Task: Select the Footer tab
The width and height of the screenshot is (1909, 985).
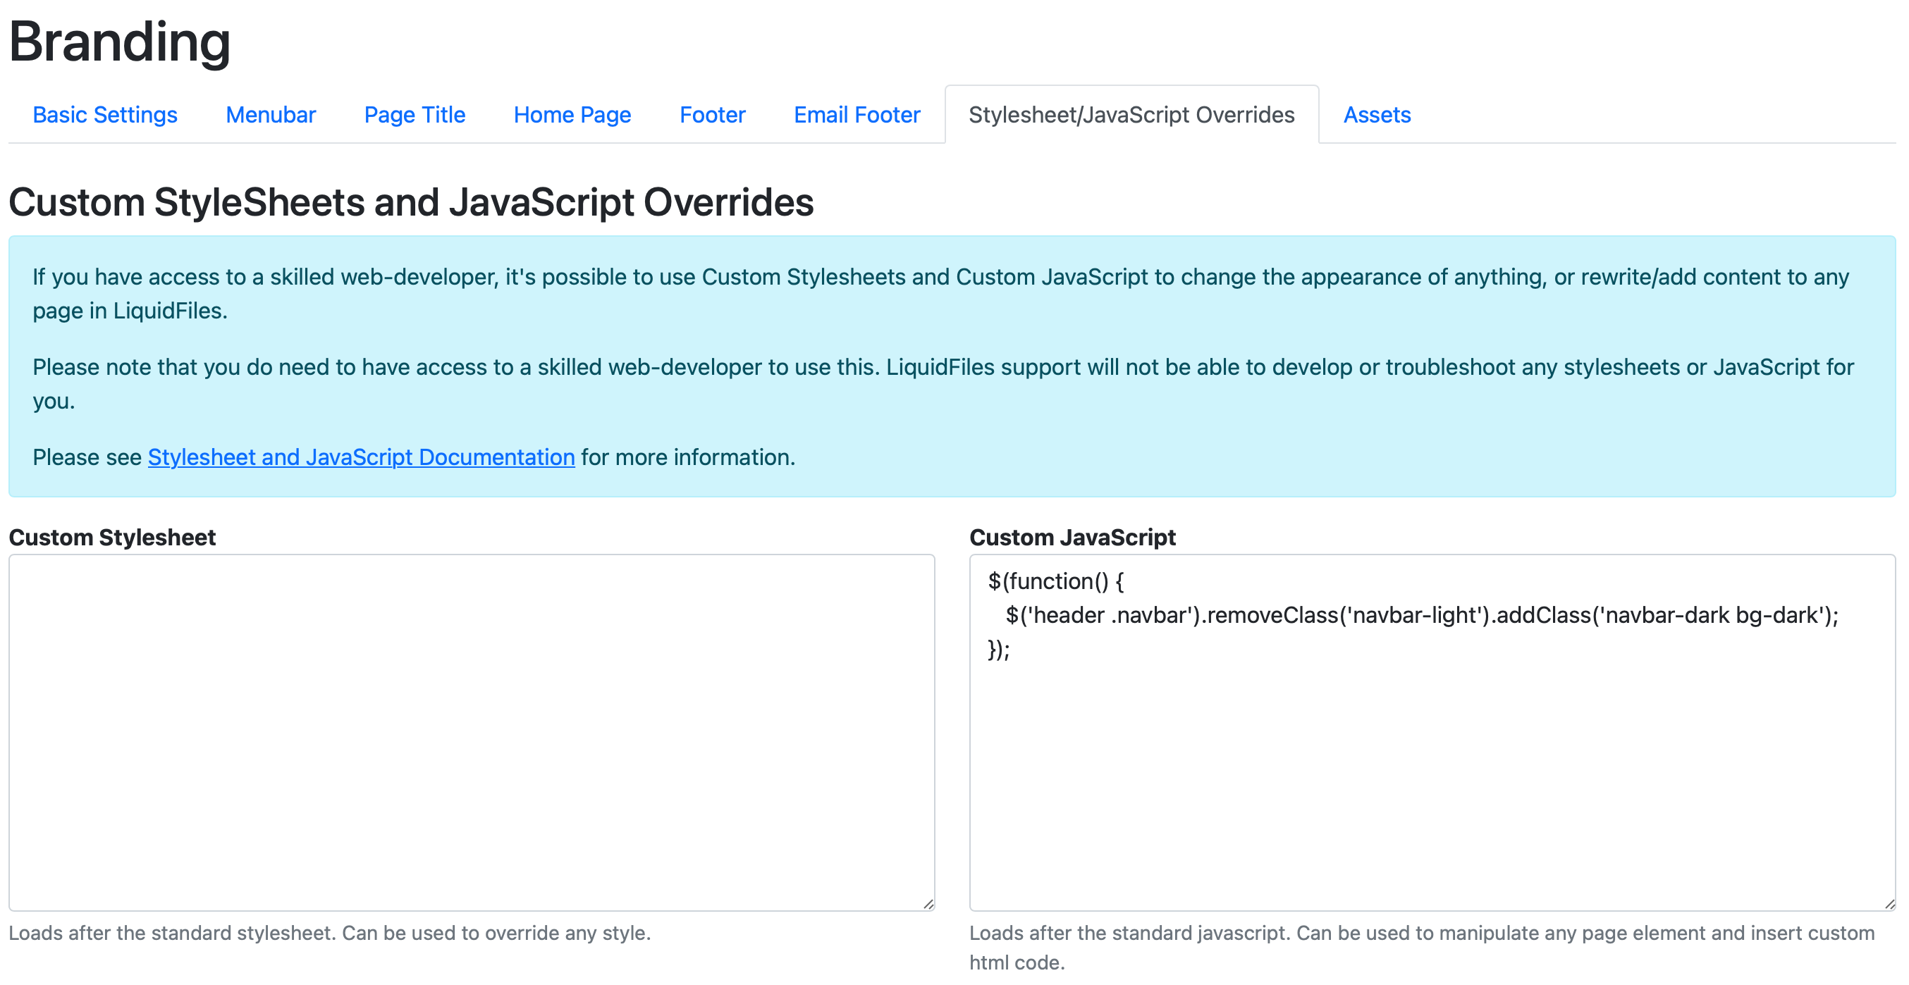Action: point(712,115)
